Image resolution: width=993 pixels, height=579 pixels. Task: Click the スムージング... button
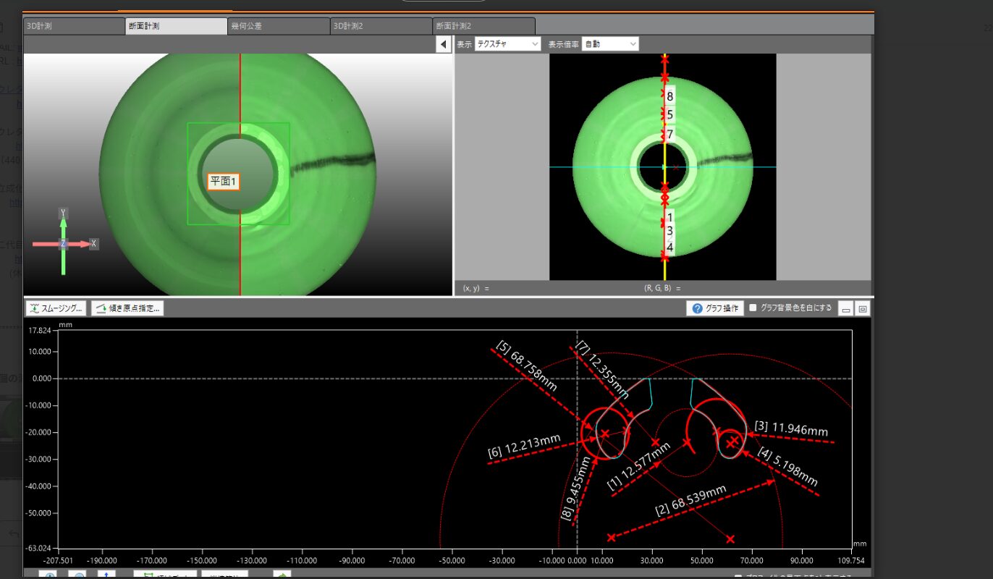coord(56,308)
